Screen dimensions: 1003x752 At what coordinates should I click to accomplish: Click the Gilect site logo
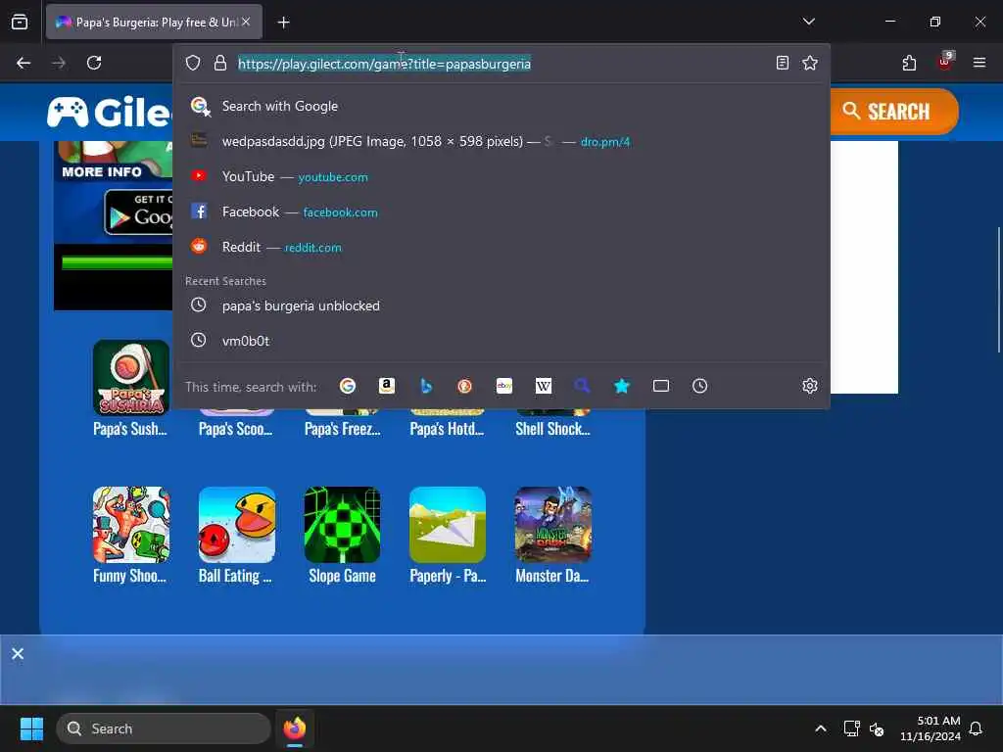tap(110, 112)
